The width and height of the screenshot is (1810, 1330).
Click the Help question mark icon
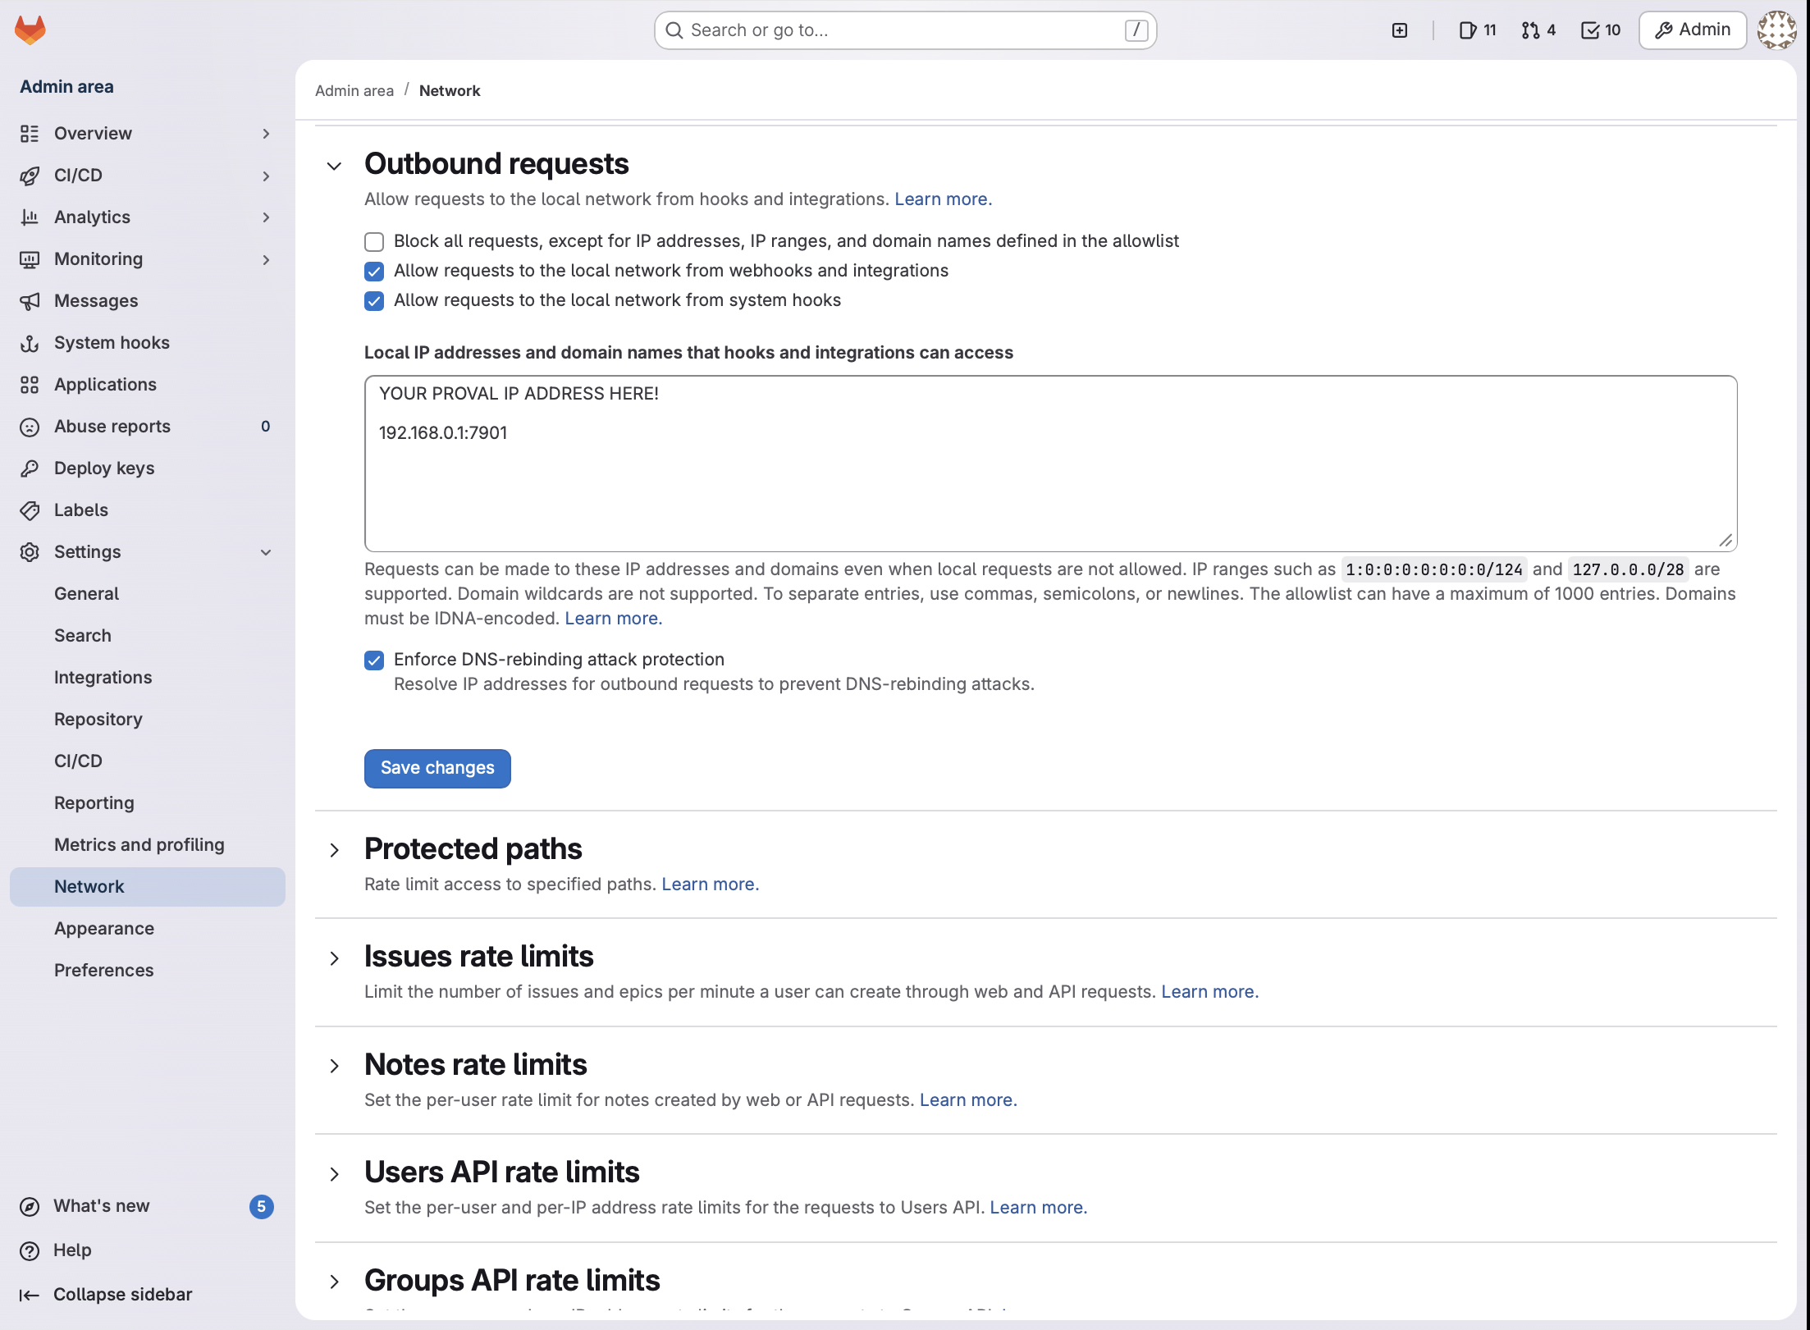tap(30, 1250)
